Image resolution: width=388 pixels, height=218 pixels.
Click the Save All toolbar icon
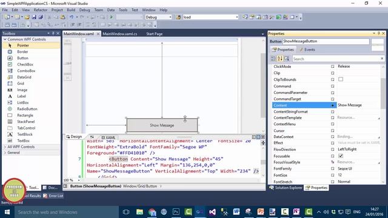click(x=41, y=17)
